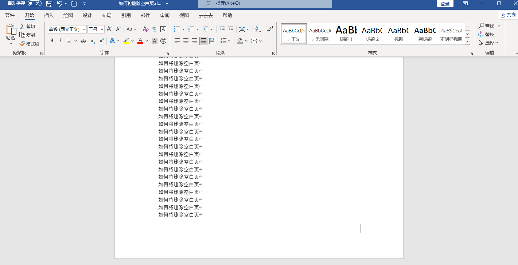Apply yellow text highlight color

point(126,41)
